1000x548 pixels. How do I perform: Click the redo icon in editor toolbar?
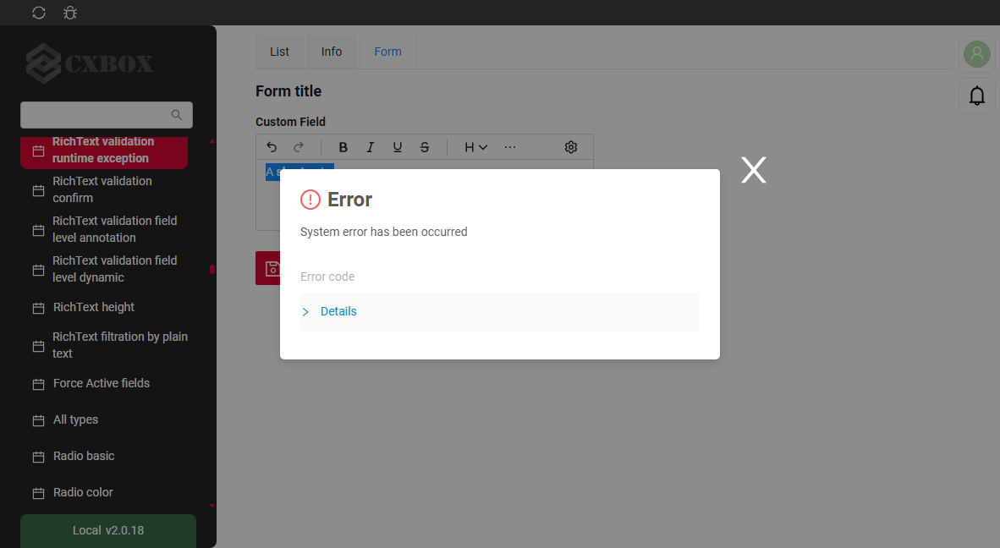click(x=299, y=147)
